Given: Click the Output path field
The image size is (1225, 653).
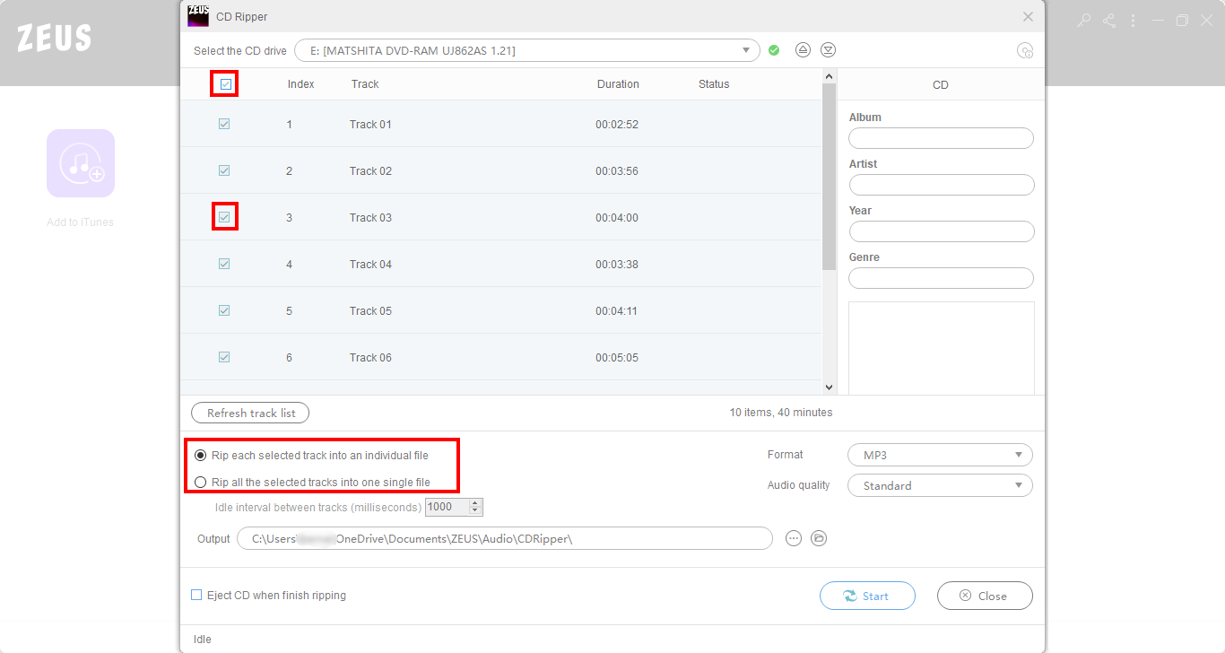Looking at the screenshot, I should tap(505, 538).
